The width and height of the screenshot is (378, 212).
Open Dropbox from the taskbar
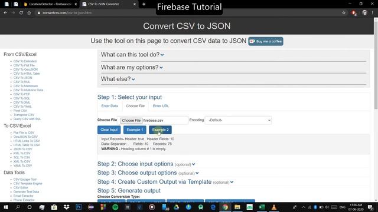(x=66, y=207)
